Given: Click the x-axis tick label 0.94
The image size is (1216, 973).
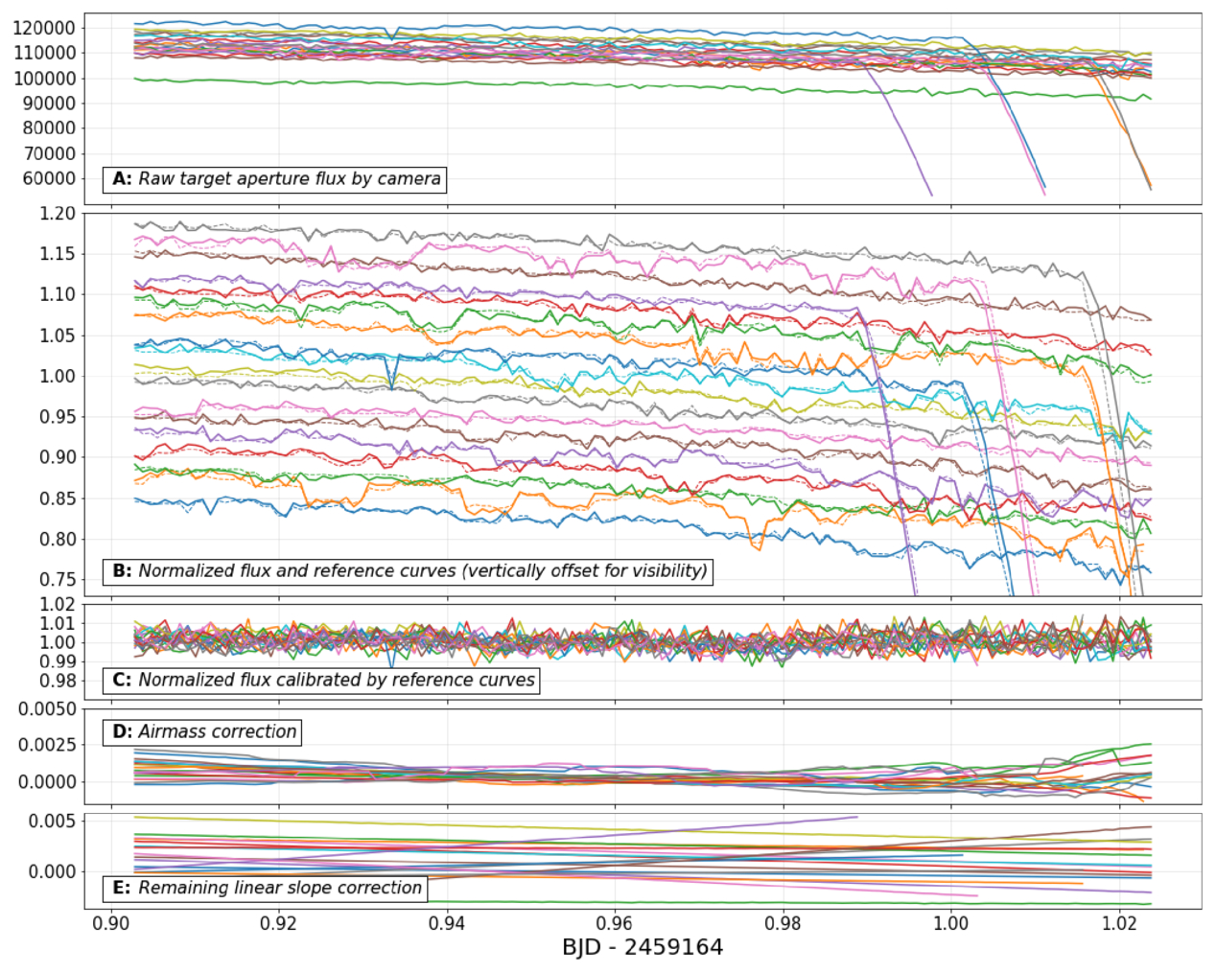Looking at the screenshot, I should pos(447,923).
